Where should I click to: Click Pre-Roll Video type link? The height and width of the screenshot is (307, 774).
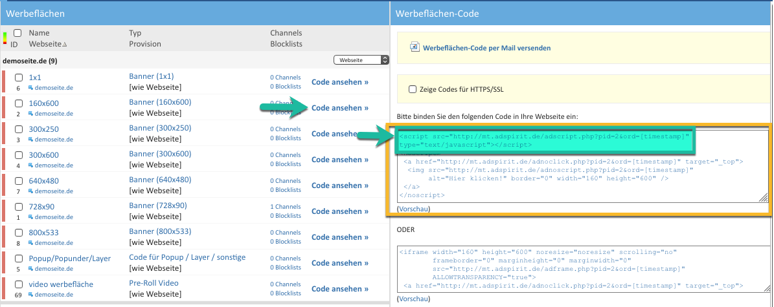pos(154,283)
